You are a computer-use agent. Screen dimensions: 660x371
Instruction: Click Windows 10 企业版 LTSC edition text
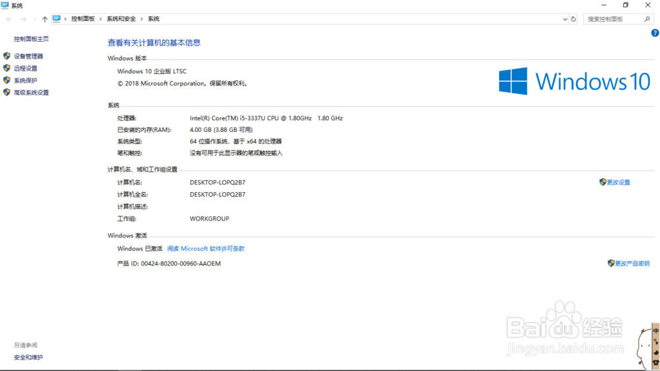(x=152, y=71)
